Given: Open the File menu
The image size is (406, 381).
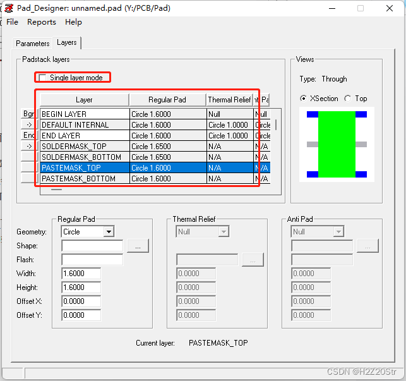Looking at the screenshot, I should click(12, 22).
